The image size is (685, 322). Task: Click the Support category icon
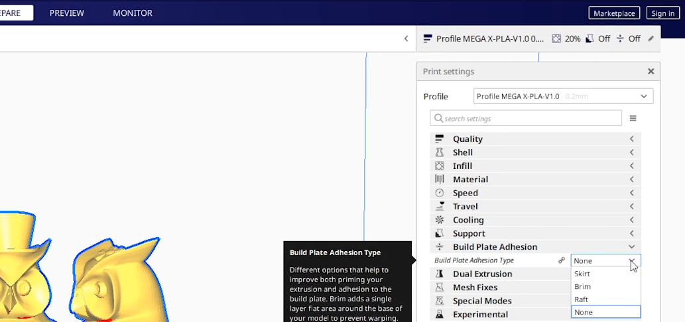[x=440, y=233]
